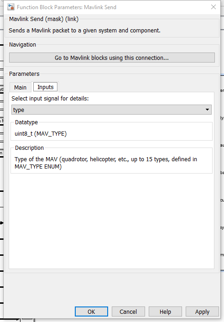Viewport: 224px width, 322px height.
Task: Switch to the Main tab
Action: click(21, 88)
